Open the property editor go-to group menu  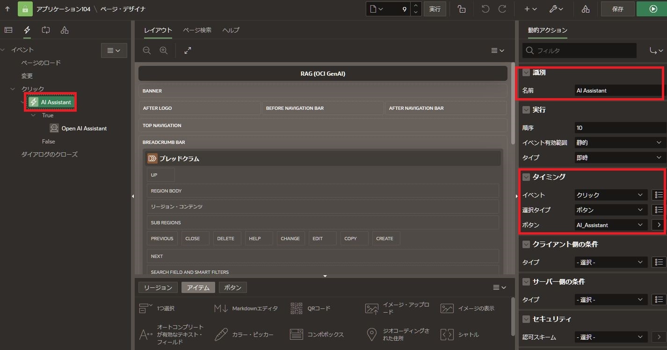[x=656, y=50]
